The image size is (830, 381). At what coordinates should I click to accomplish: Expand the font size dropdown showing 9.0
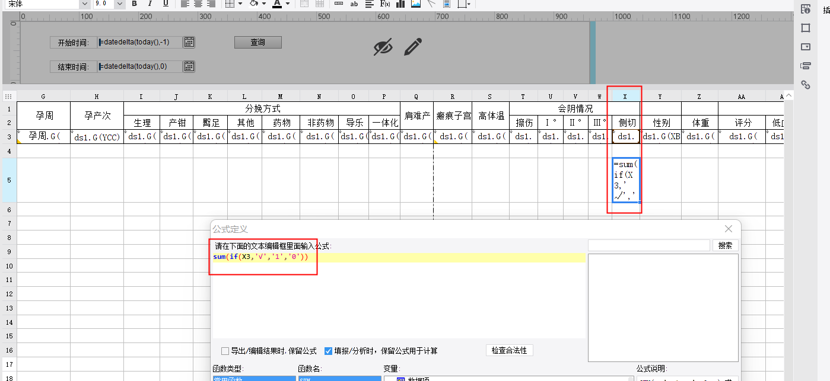coord(120,4)
